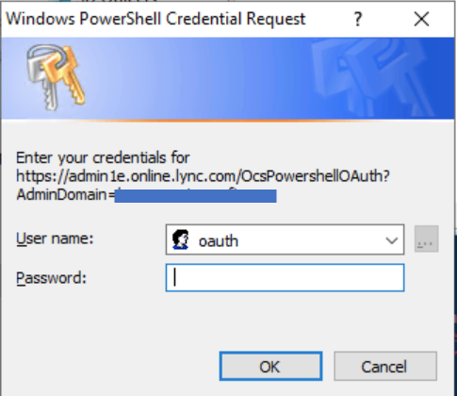The height and width of the screenshot is (396, 457).
Task: Click the "Password:" label
Action: tap(51, 278)
